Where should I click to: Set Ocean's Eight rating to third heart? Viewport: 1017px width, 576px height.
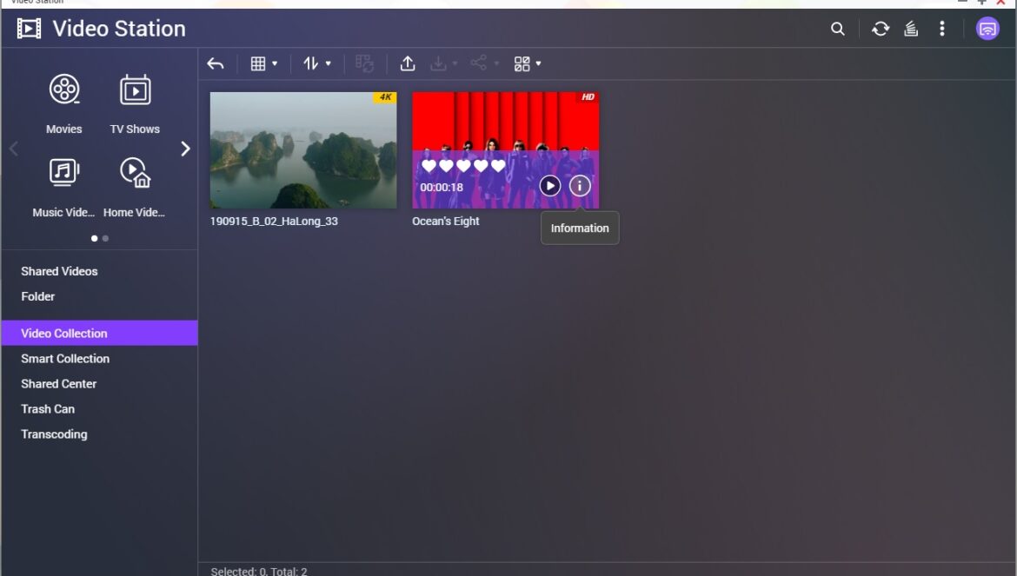(463, 166)
